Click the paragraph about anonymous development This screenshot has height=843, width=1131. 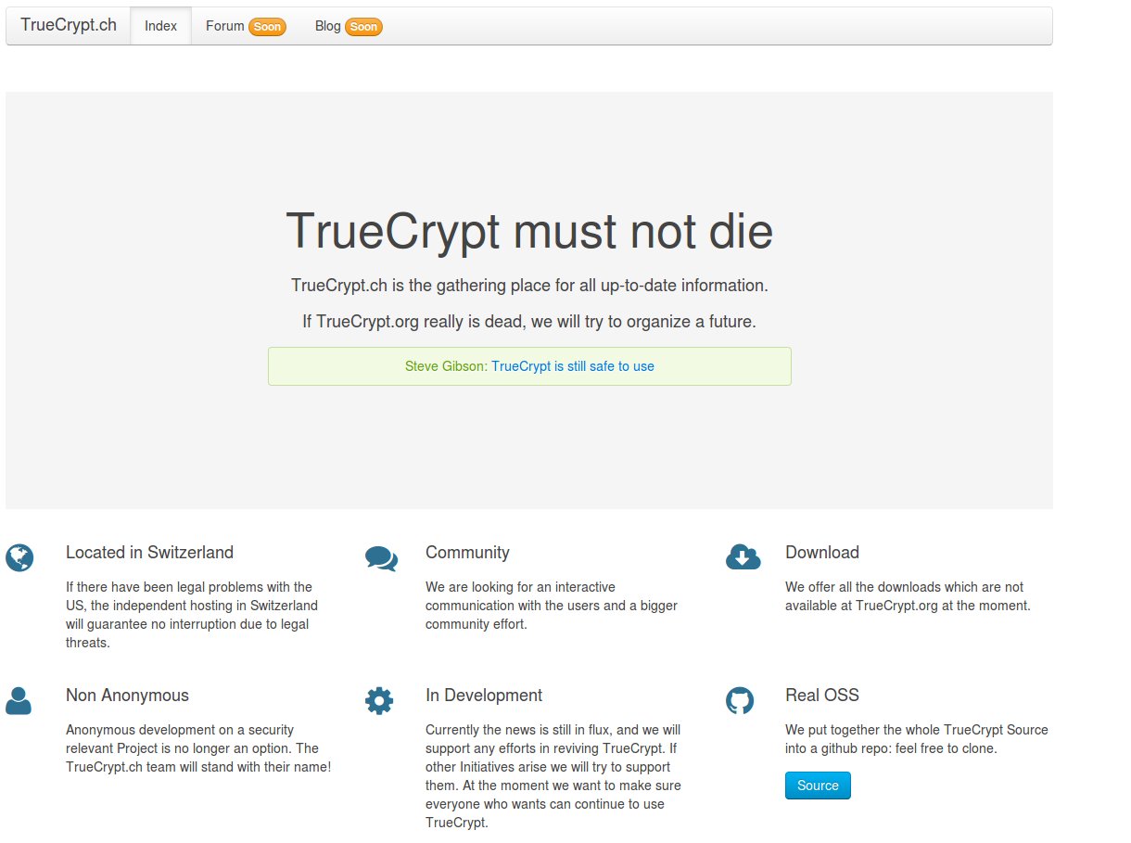(x=198, y=748)
